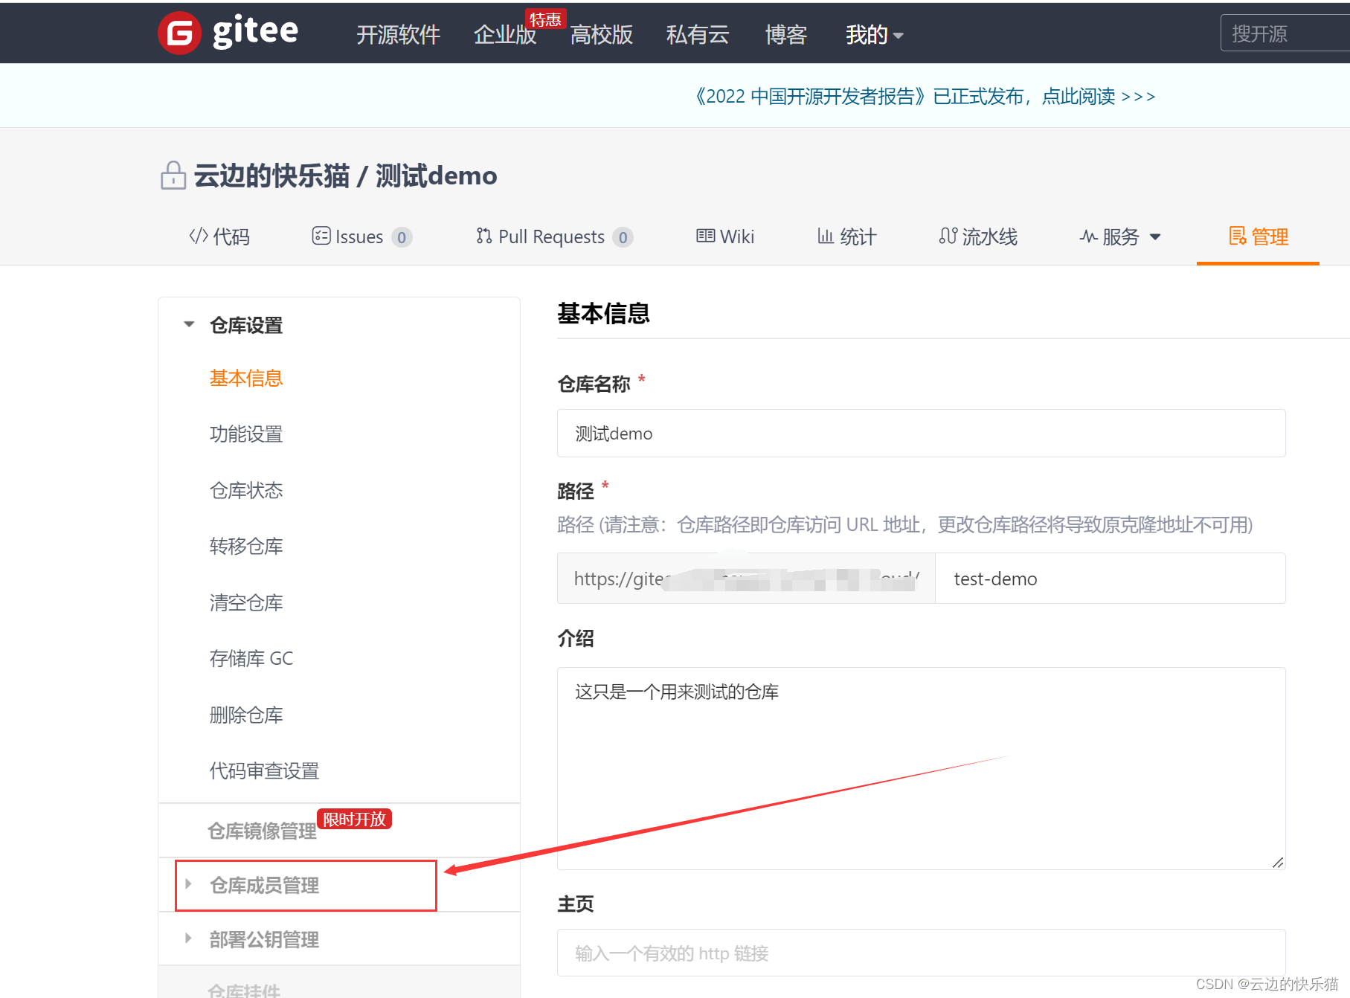Click the 流水线 pipeline icon

click(948, 236)
